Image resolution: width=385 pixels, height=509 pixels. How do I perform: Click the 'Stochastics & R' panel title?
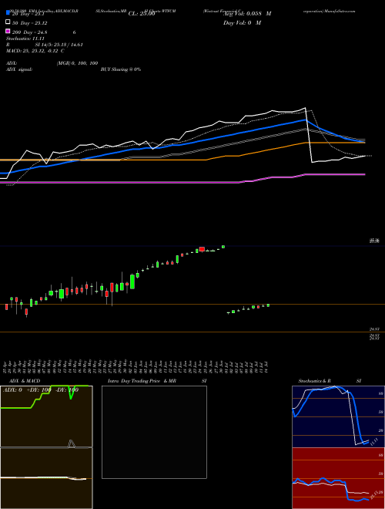(x=314, y=381)
